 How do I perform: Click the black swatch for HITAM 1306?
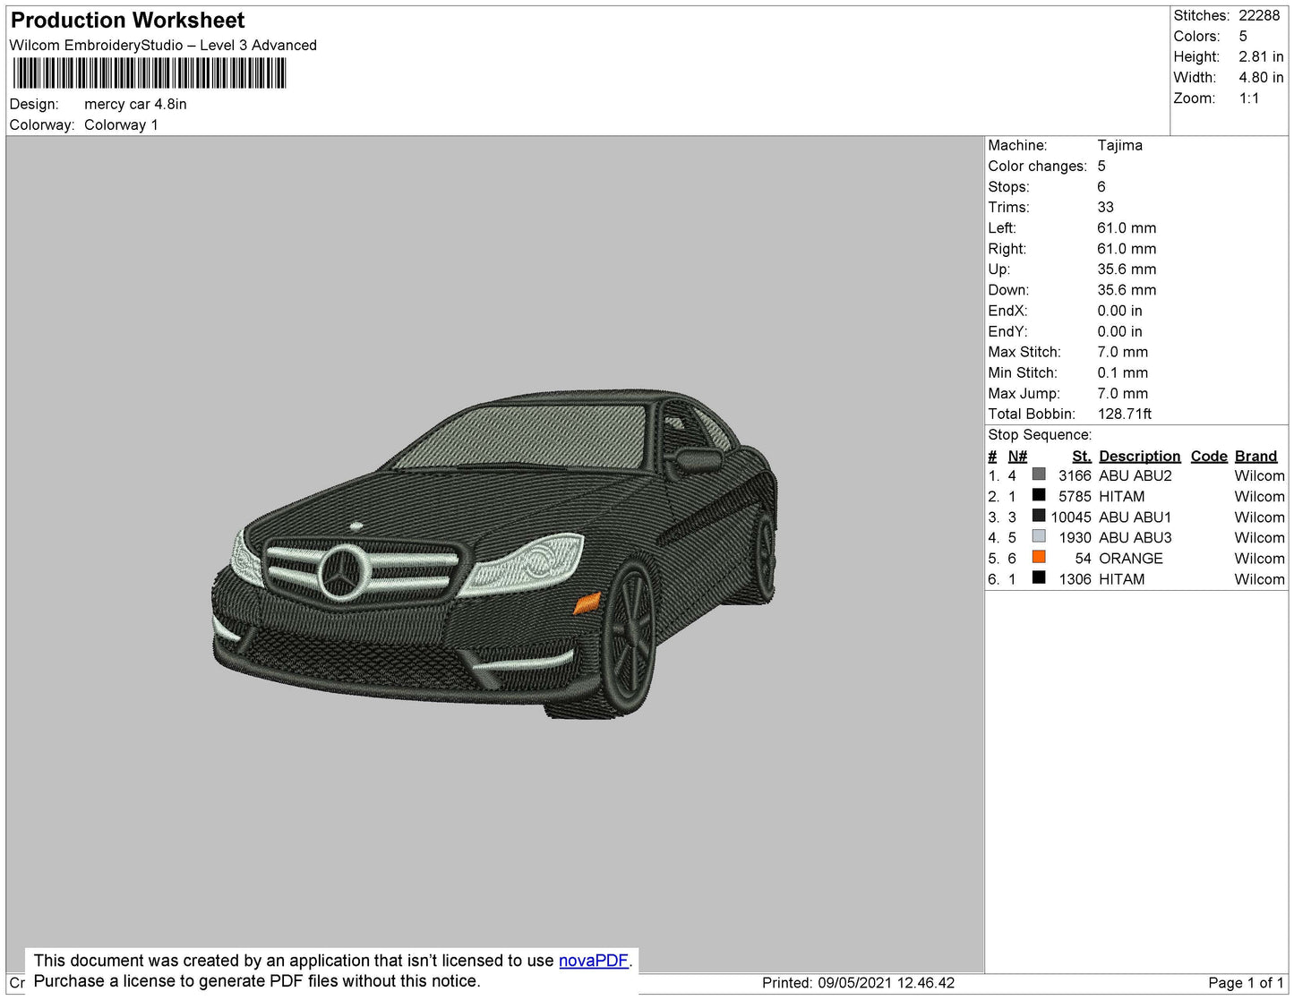(x=1039, y=577)
